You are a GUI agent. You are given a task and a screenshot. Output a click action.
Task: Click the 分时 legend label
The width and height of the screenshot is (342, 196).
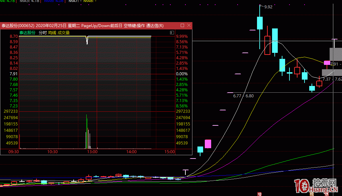(x=42, y=33)
